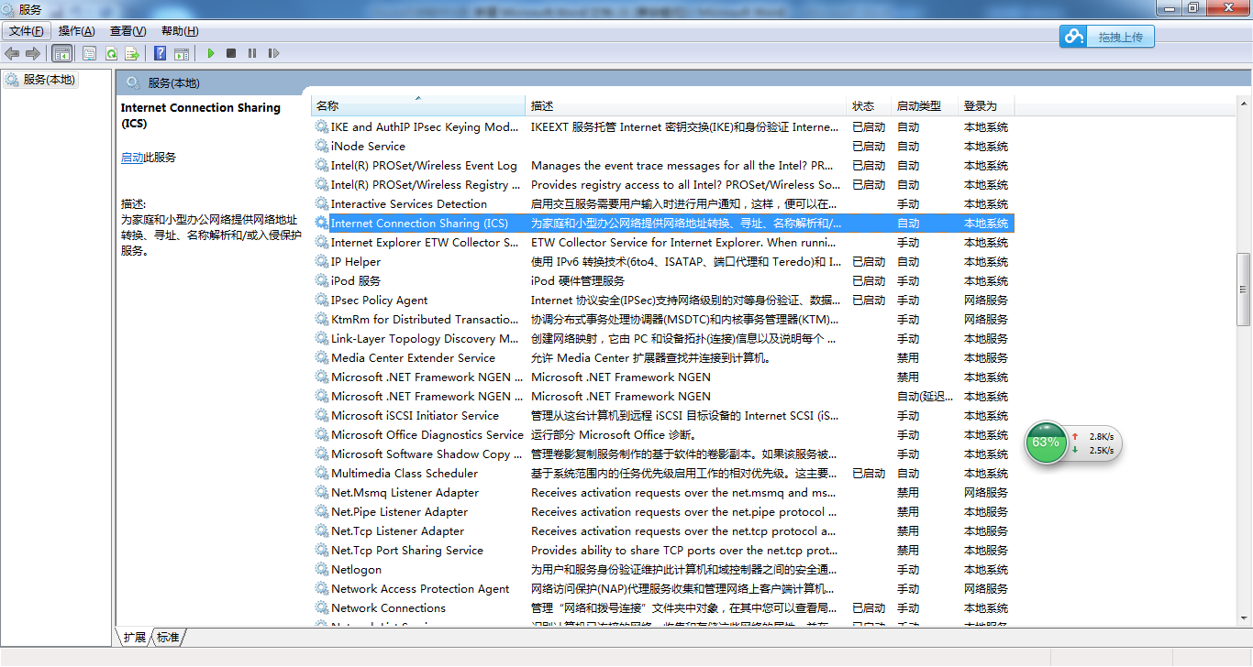Screen dimensions: 1253x667
Task: Click the Refresh toolbar icon
Action: (x=111, y=54)
